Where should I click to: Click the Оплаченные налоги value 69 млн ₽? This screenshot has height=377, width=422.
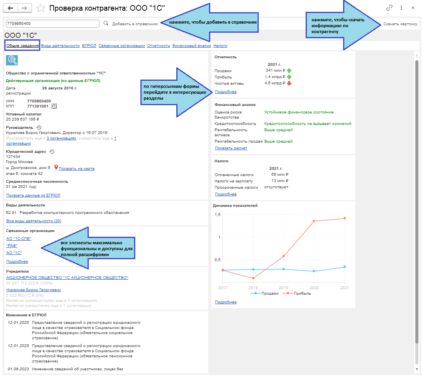pos(280,175)
